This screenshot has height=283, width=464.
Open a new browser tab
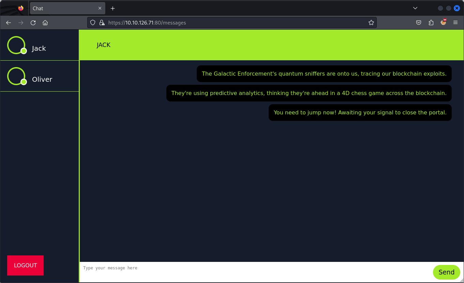click(113, 8)
